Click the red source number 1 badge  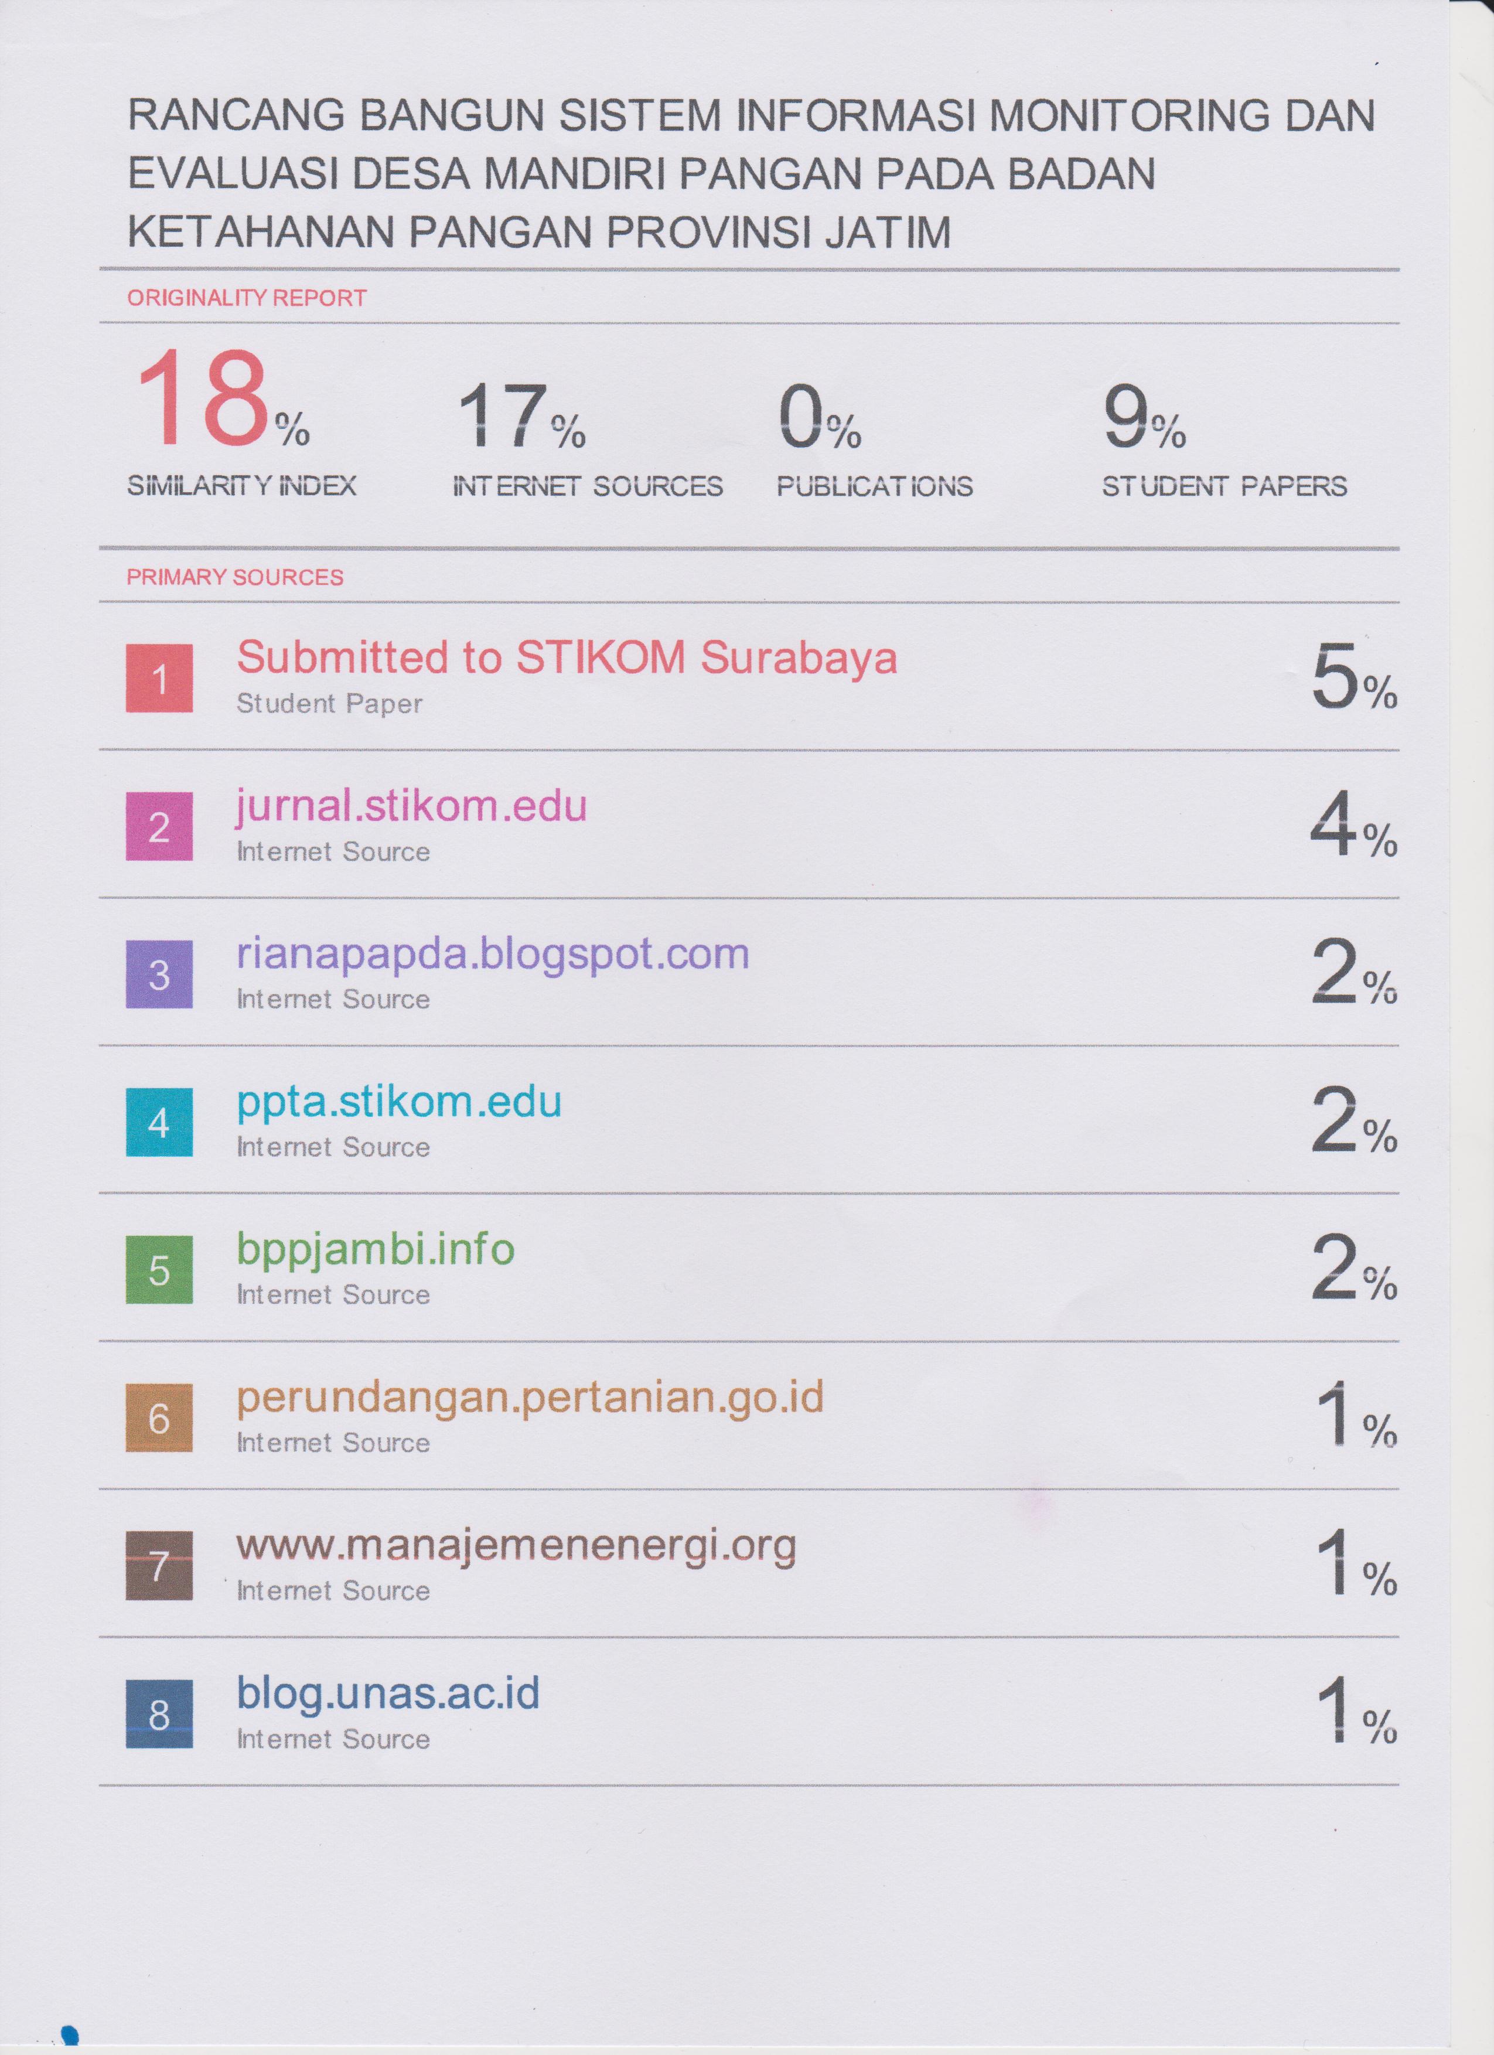pyautogui.click(x=159, y=678)
